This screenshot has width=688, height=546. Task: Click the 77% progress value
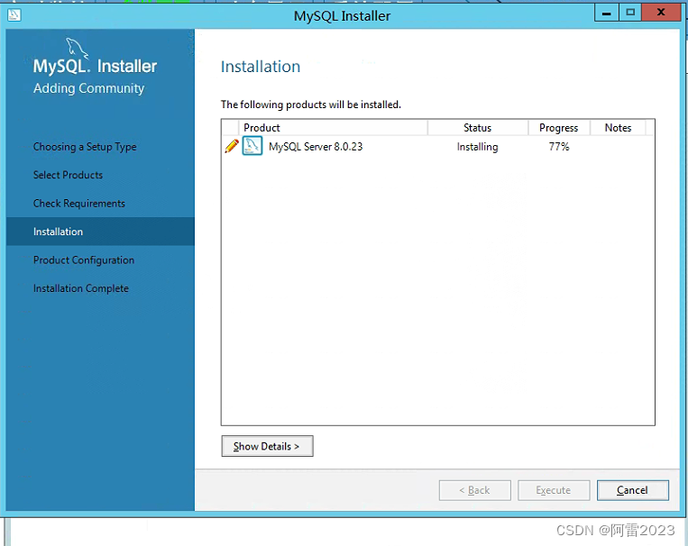(x=559, y=147)
